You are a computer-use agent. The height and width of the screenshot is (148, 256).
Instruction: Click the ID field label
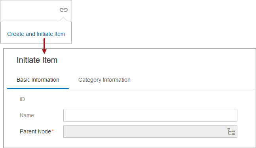(22, 99)
